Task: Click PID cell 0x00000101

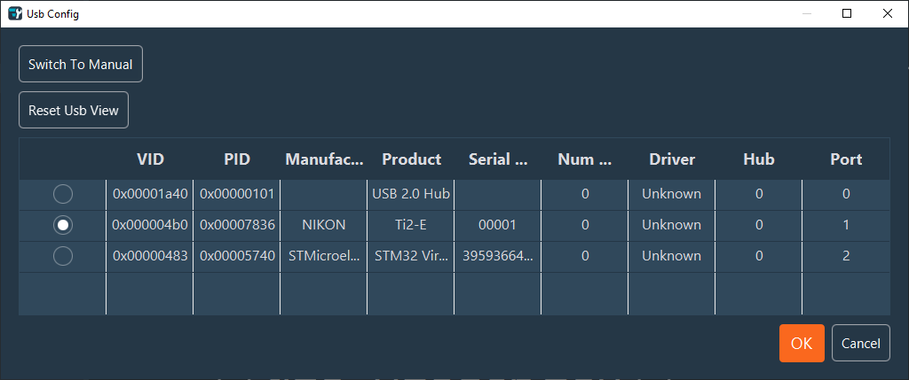Action: tap(237, 194)
